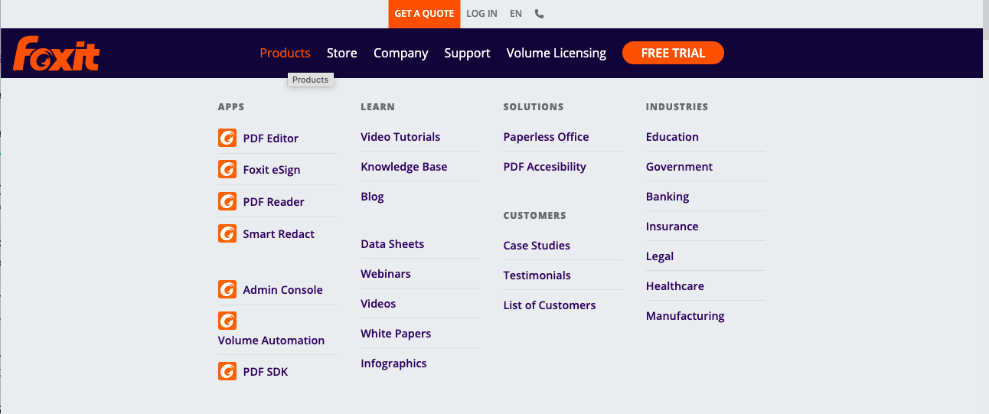Open the PDF SDK link
Screen dimensions: 989x414
[266, 372]
